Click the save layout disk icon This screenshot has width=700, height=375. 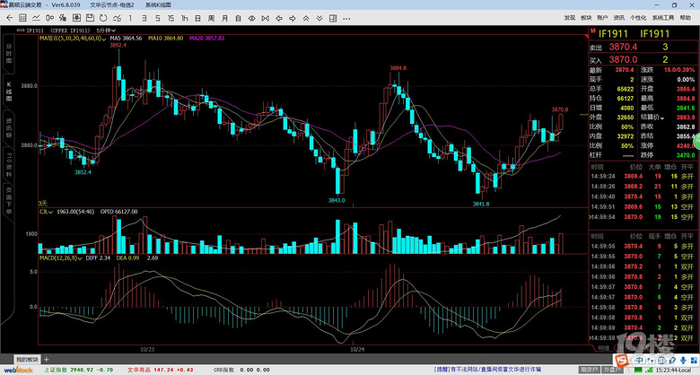tap(90, 18)
